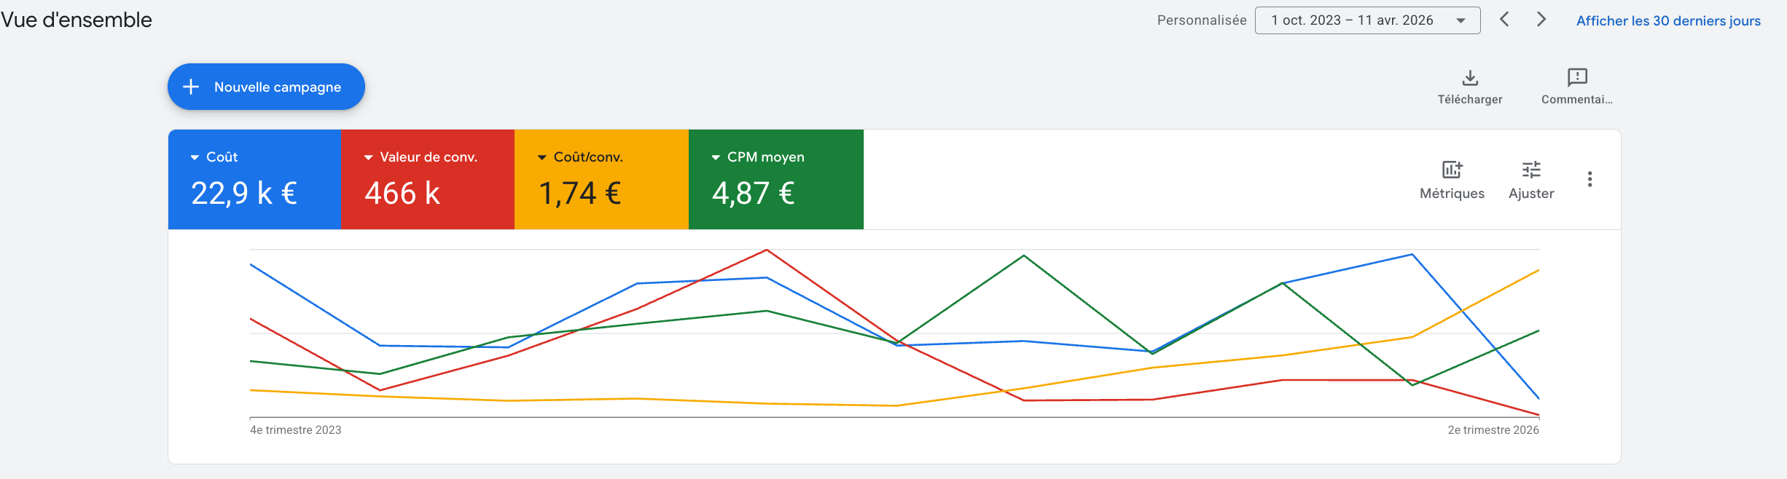The width and height of the screenshot is (1787, 479).
Task: Open the three-dot more options menu
Action: click(x=1589, y=179)
